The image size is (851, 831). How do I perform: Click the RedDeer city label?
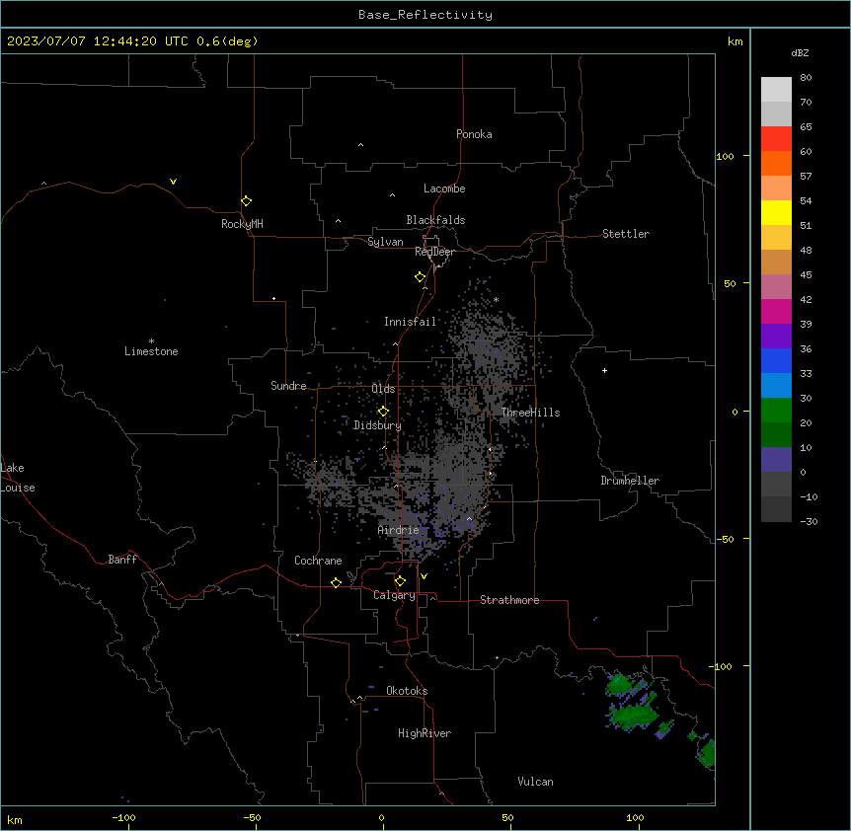[x=434, y=252]
